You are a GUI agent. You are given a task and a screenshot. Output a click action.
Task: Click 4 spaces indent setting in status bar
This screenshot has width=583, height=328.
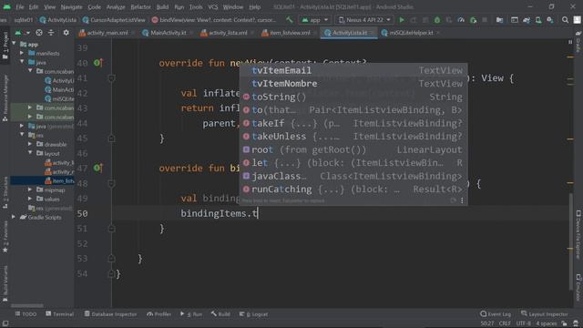[547, 323]
